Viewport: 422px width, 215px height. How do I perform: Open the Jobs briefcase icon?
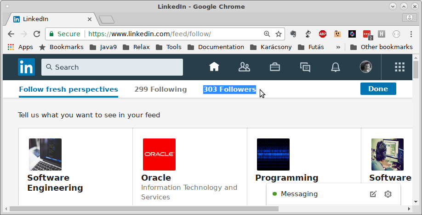(275, 67)
